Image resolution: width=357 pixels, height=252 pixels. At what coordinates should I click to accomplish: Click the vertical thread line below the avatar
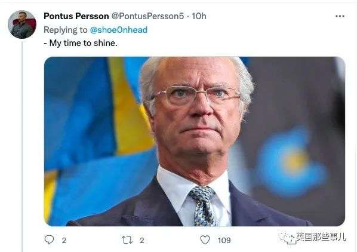[22, 146]
